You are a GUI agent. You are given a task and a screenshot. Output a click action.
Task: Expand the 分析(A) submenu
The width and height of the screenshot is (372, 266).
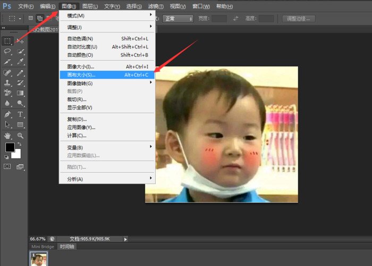(107, 179)
